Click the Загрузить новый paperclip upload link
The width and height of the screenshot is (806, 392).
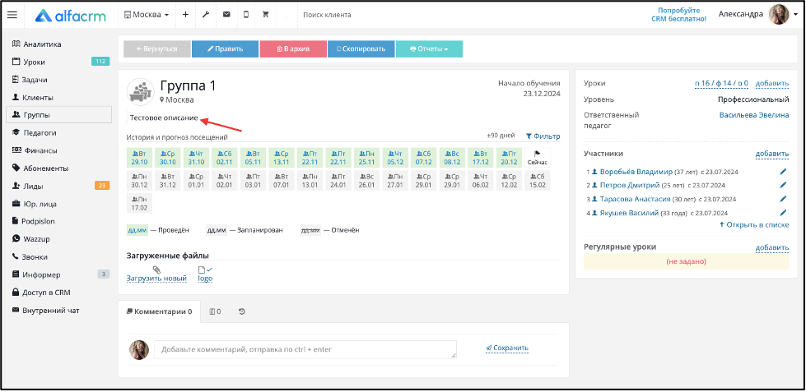pyautogui.click(x=156, y=274)
